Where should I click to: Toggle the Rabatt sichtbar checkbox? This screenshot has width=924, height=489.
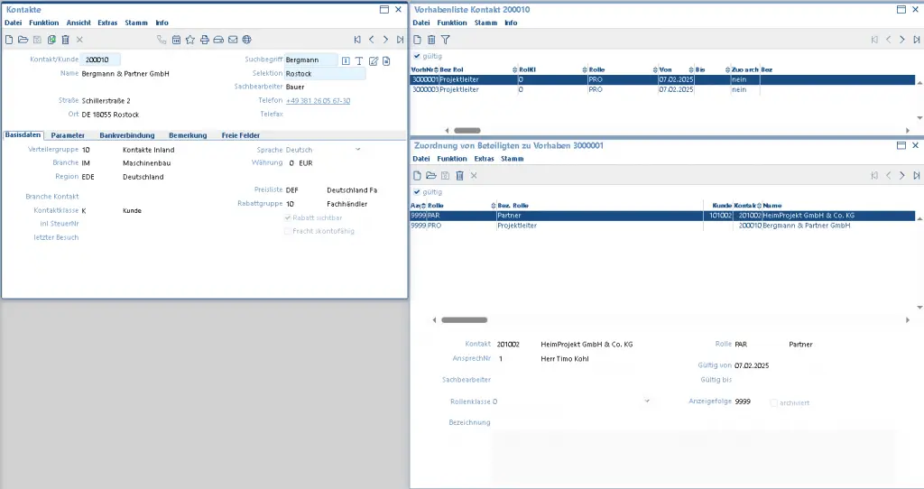288,217
